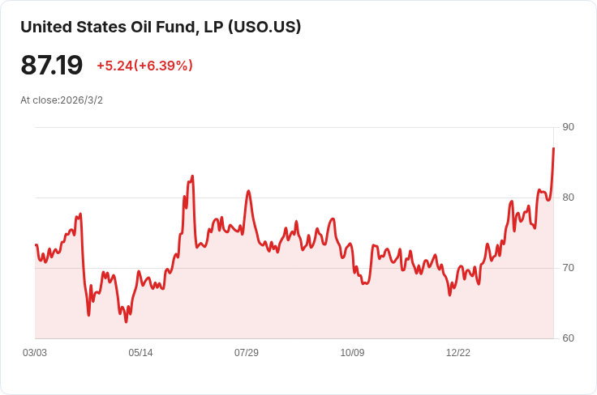Click the 80 price axis label

click(x=568, y=197)
